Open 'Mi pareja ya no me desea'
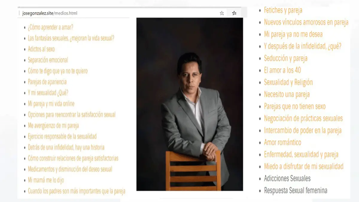The height and width of the screenshot is (202, 359). [x=293, y=34]
